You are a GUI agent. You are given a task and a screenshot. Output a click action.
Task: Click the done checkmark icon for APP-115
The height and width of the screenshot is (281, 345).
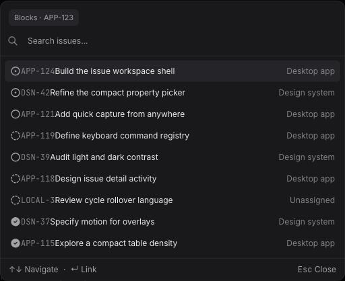pyautogui.click(x=15, y=243)
